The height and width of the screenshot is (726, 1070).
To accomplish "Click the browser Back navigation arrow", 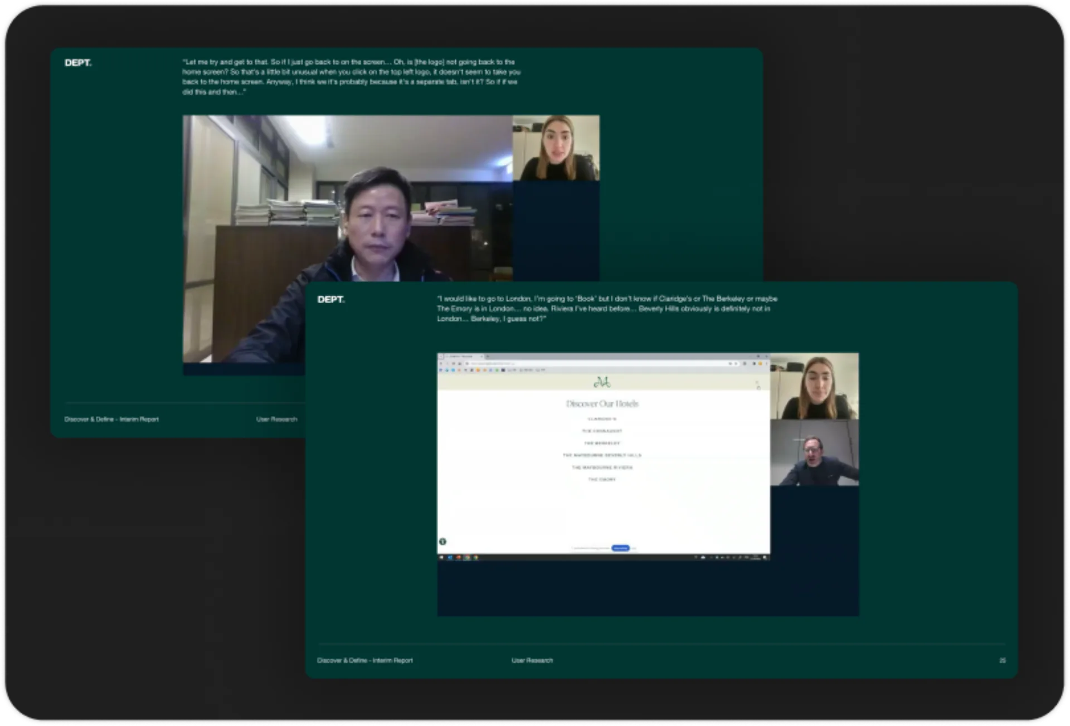I will pyautogui.click(x=441, y=363).
